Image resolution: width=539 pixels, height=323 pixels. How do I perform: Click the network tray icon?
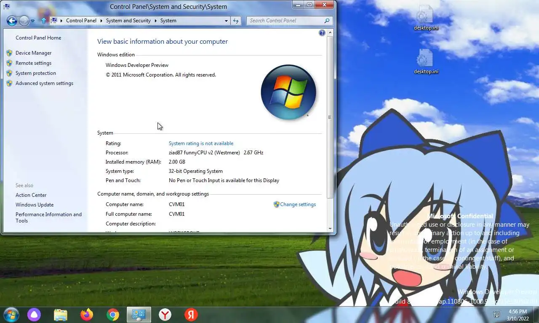(497, 315)
